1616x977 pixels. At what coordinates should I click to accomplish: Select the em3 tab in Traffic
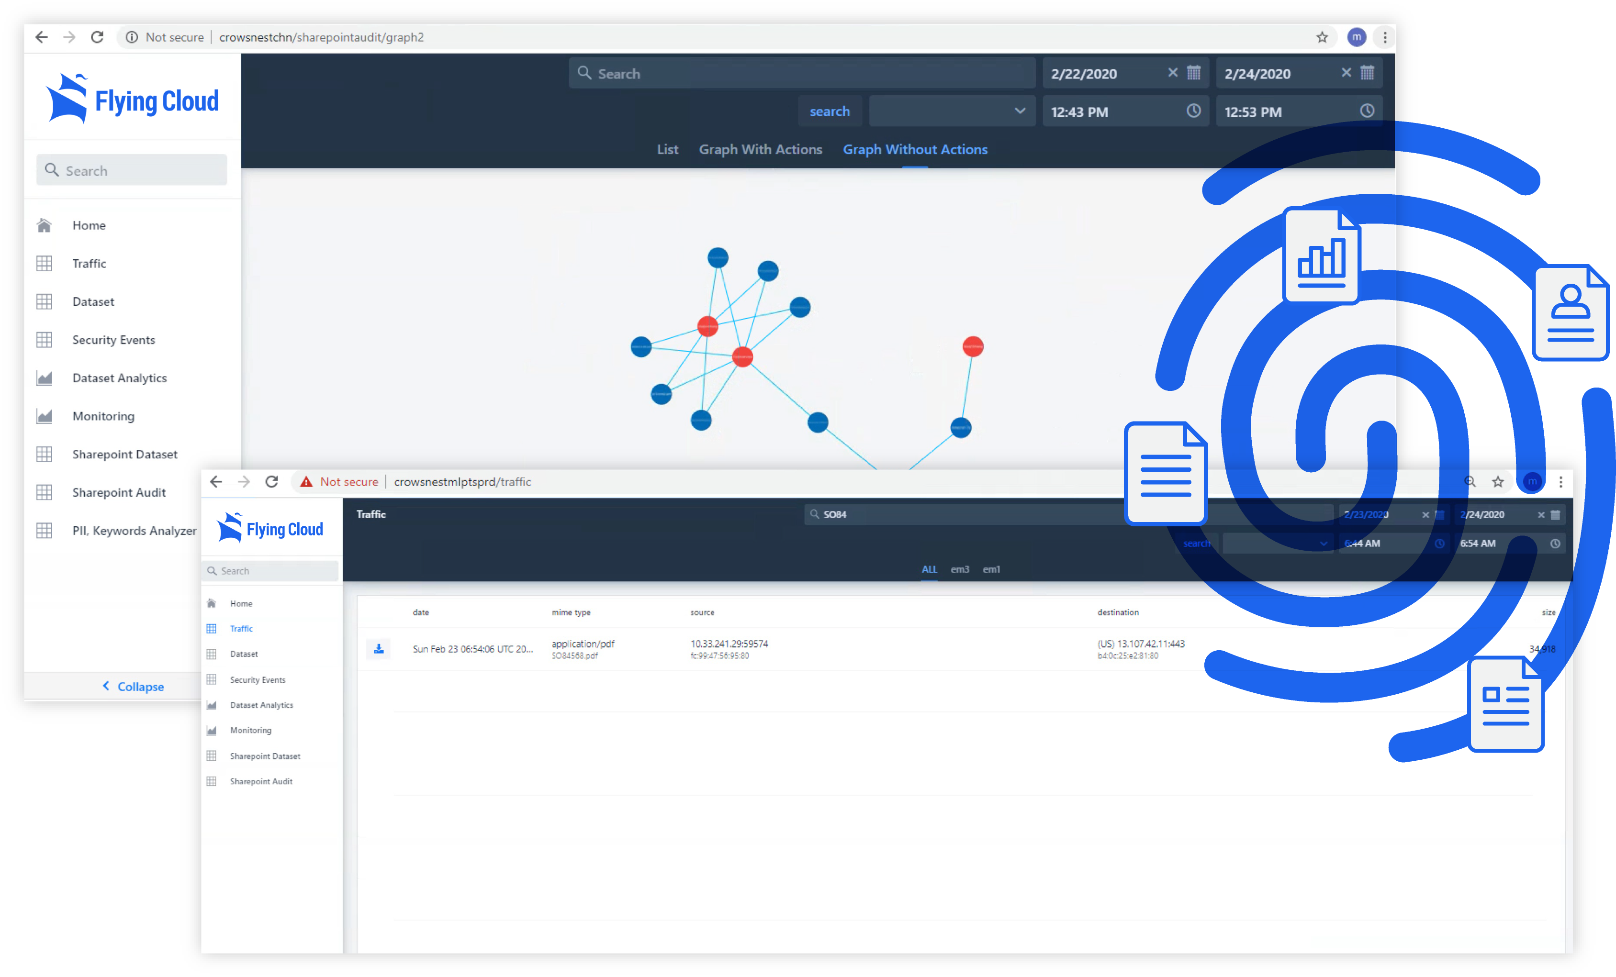[959, 569]
